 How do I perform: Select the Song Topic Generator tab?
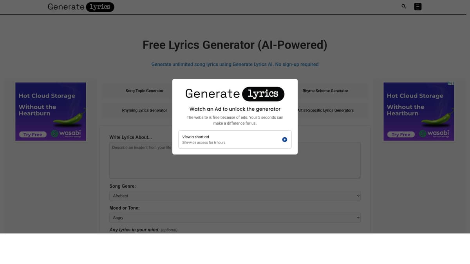(x=145, y=91)
